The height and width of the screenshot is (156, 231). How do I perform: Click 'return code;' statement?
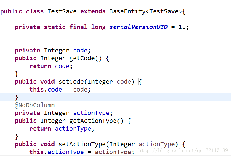[x=51, y=66]
